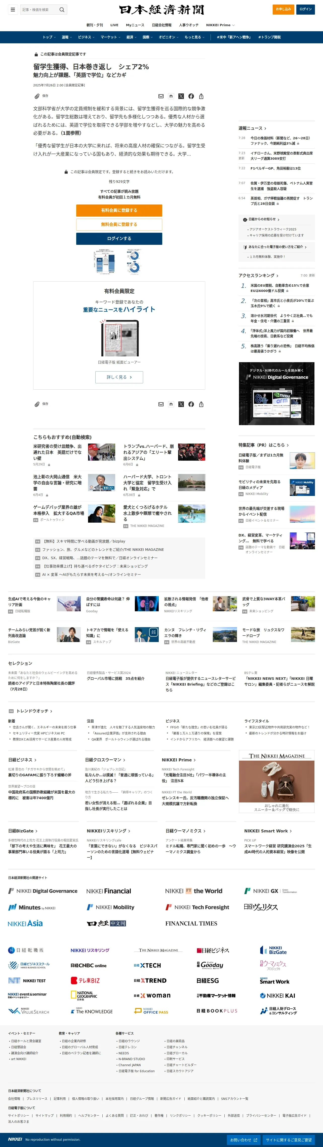Open the hamburger menu icon in header
Viewport: 323px width, 1147px height.
point(13,9)
